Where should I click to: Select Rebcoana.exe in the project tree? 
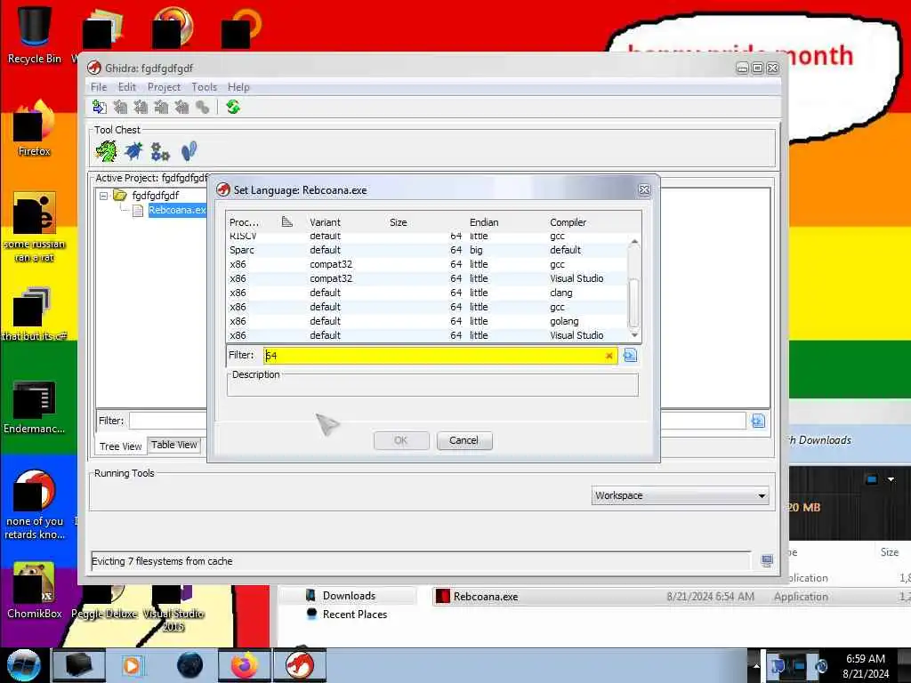[177, 210]
